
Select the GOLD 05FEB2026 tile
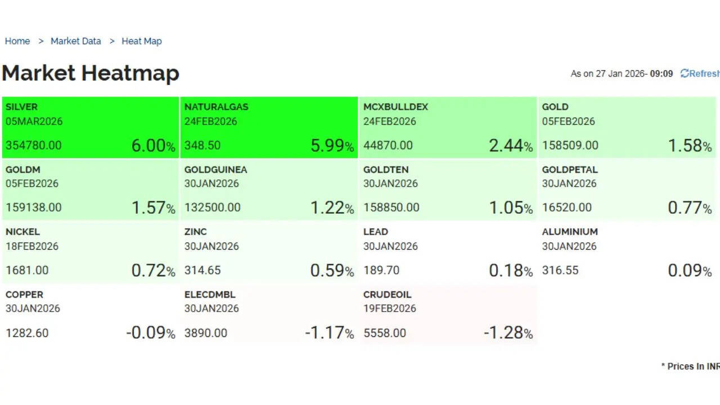point(627,127)
